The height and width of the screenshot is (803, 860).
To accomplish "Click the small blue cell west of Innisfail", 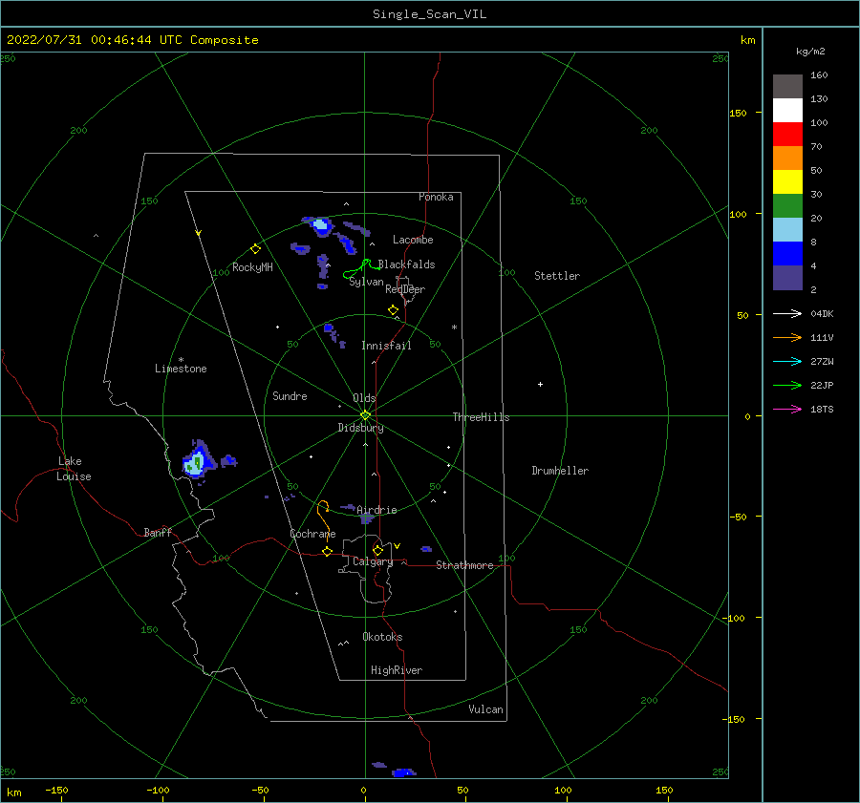I will click(x=329, y=328).
